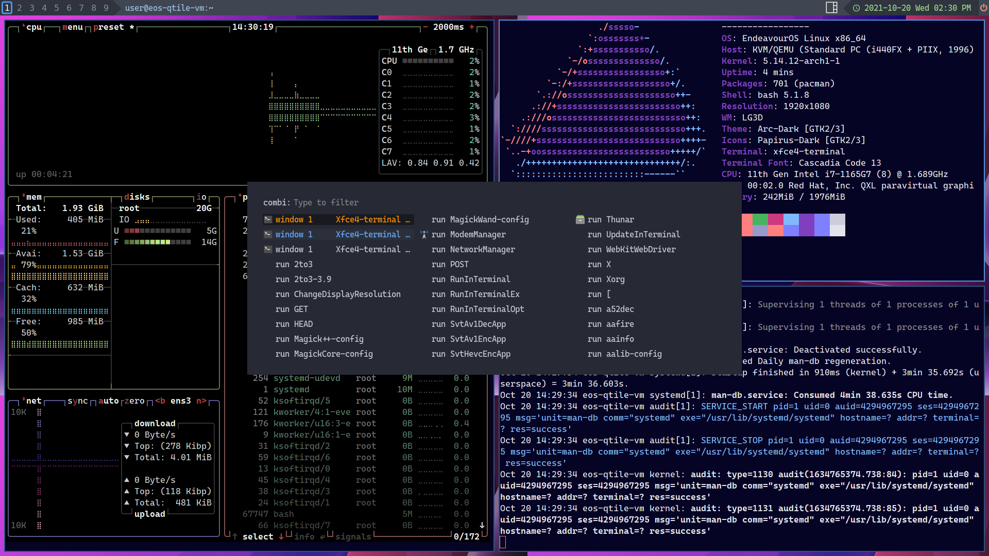Toggle io mode in btop disks box
The image size is (989, 556).
[x=201, y=197]
